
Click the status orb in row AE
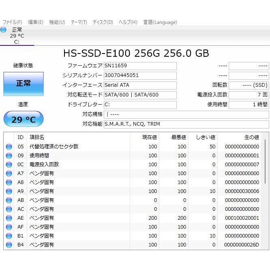[x=9, y=218]
